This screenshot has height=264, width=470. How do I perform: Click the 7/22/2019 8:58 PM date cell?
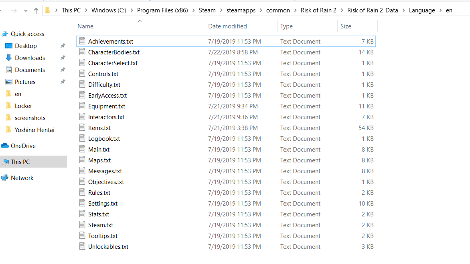(233, 52)
